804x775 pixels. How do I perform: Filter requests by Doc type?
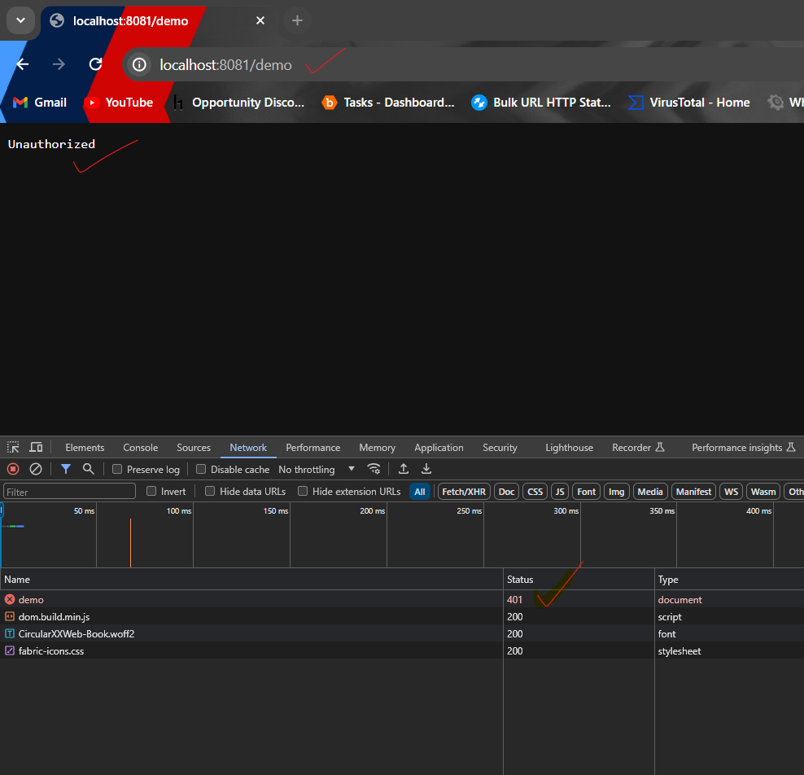click(507, 492)
